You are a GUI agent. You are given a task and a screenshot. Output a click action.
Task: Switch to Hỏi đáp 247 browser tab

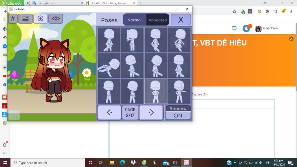coord(111,3)
